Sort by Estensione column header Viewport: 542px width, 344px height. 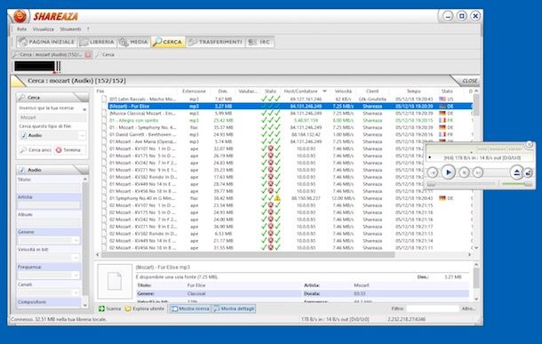tap(194, 92)
